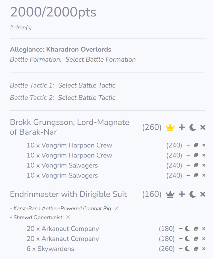The height and width of the screenshot is (259, 213).
Task: Click the 2000/2000pts points total
Action: click(x=53, y=12)
